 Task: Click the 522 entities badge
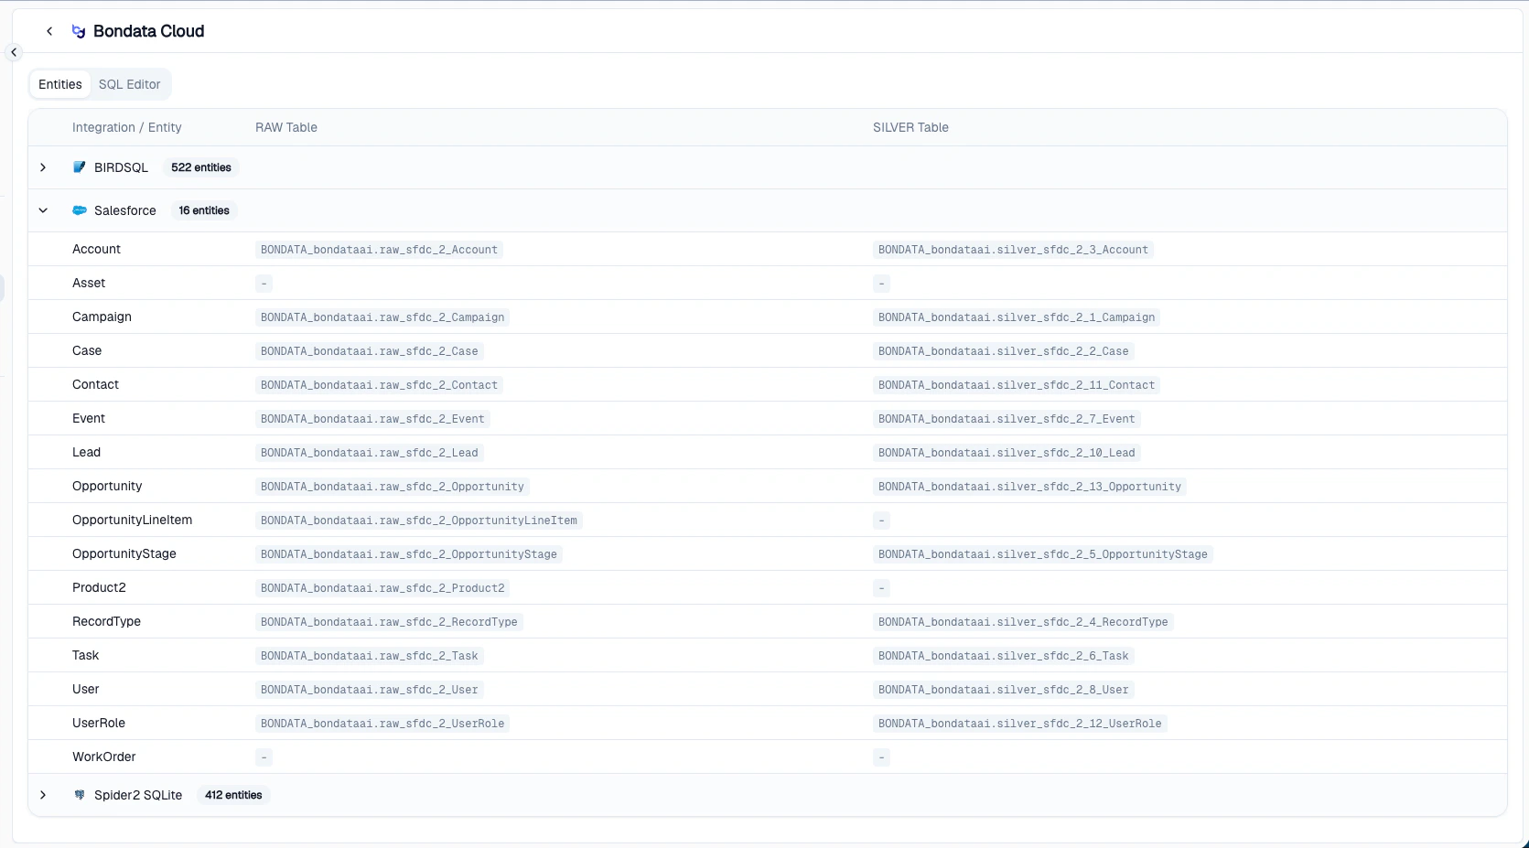point(201,167)
